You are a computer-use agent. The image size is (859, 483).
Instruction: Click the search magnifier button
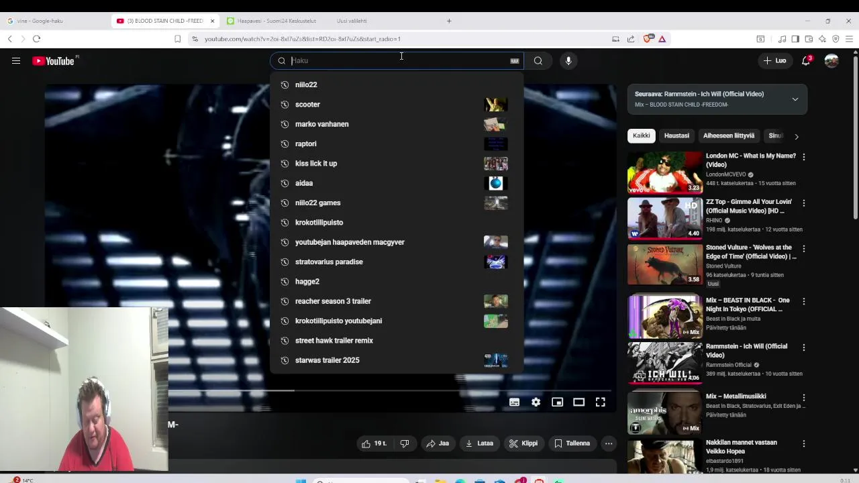538,61
